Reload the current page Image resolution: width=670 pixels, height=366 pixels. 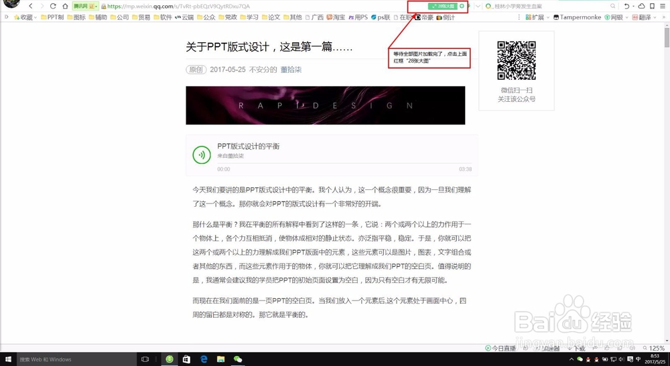pyautogui.click(x=53, y=6)
